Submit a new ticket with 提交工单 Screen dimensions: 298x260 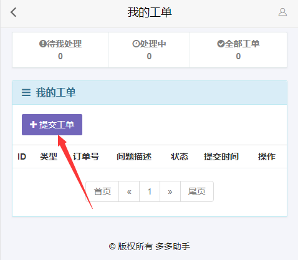tap(52, 125)
